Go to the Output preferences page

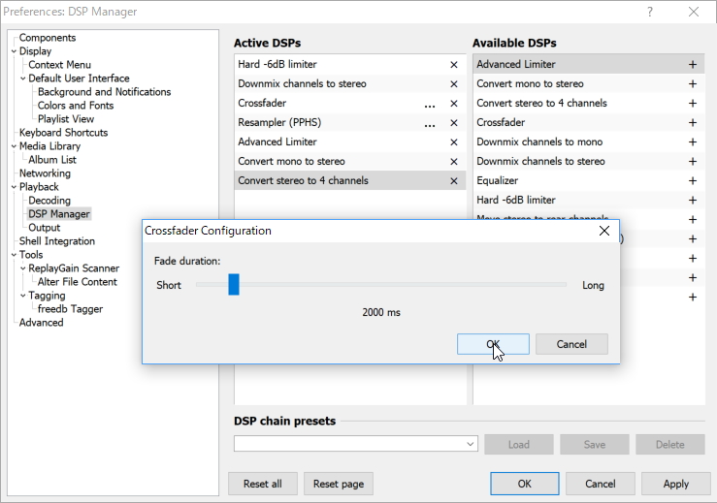(45, 228)
